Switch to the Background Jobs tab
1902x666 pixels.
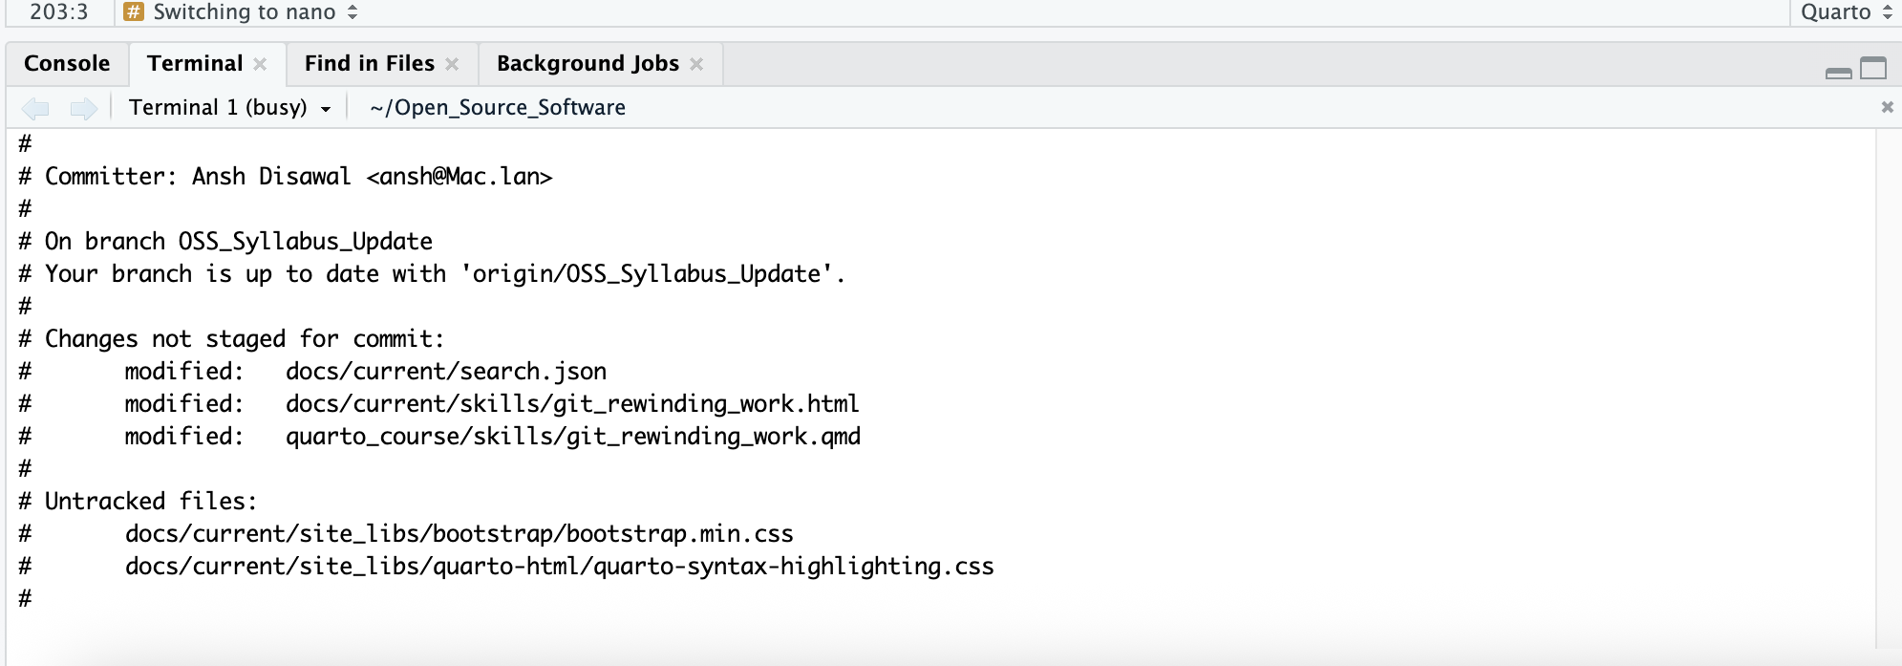[x=588, y=64]
